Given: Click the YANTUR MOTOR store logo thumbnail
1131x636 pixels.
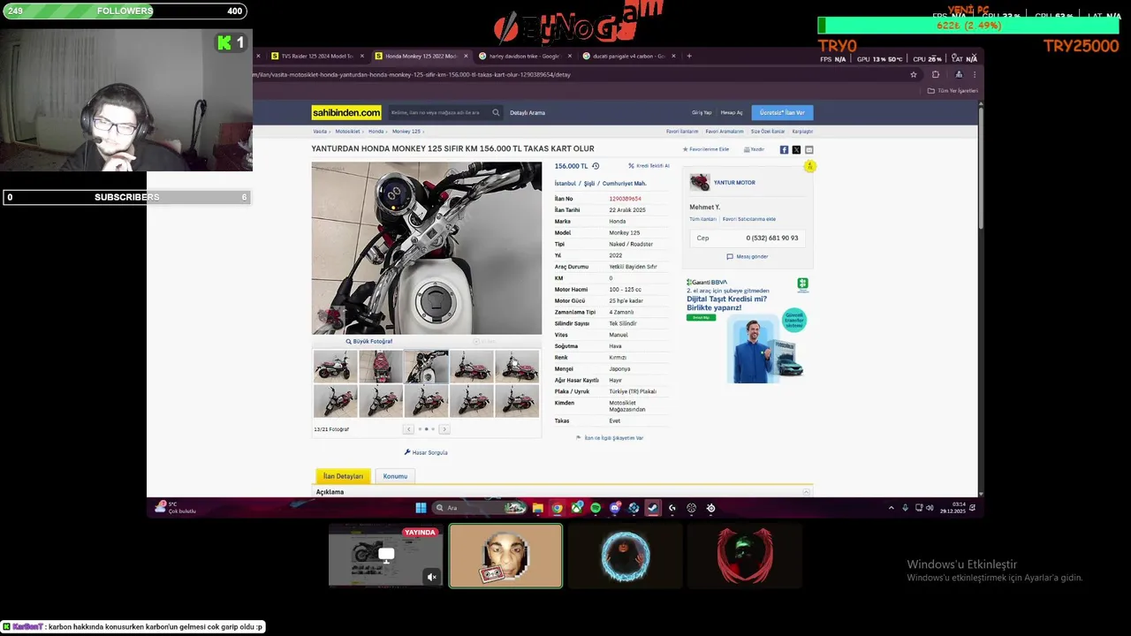Looking at the screenshot, I should point(700,183).
